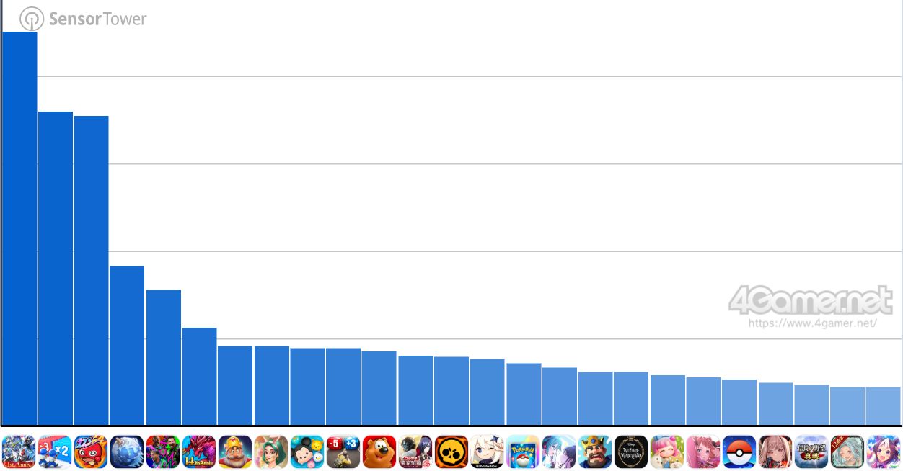Open the soccer players game icon
903x471 pixels.
(x=163, y=452)
